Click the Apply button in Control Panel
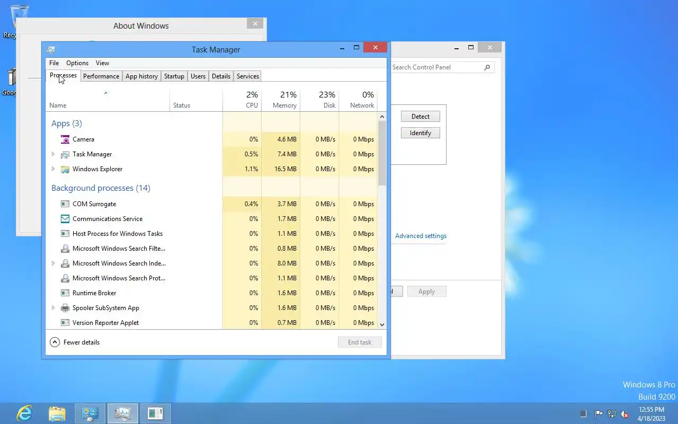678x424 pixels. click(x=426, y=291)
